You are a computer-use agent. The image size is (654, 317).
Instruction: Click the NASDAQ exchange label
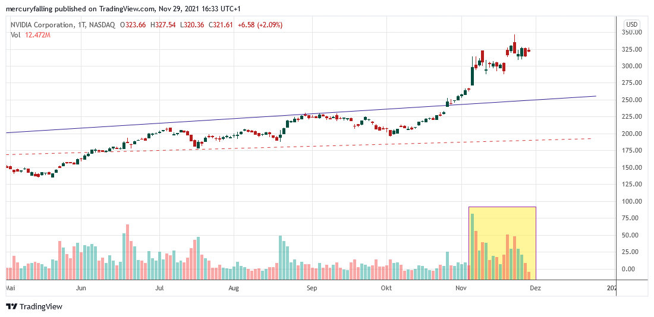tap(102, 25)
